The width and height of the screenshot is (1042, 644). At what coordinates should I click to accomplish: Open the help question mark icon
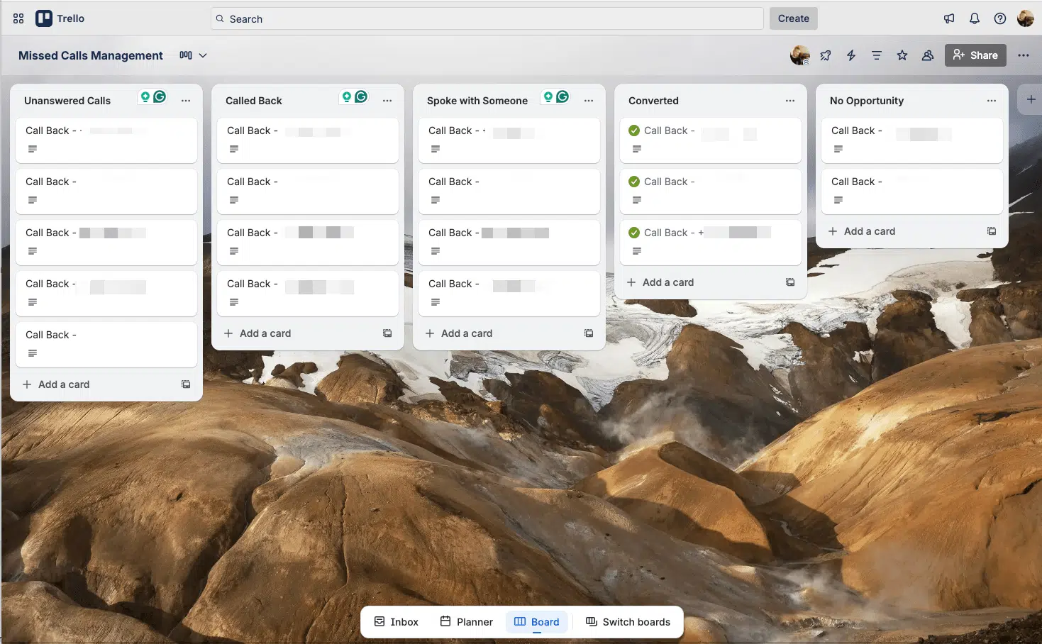click(x=1000, y=18)
